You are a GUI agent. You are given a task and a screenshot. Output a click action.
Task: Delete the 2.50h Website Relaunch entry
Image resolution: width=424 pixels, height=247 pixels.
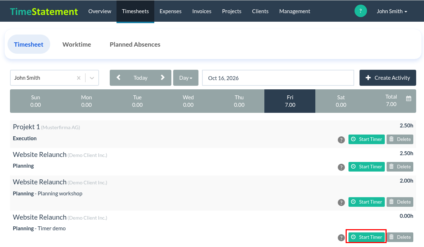[400, 167]
